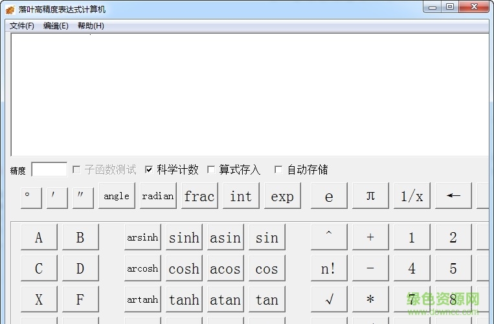Enable the 算式存入 checkbox

[x=211, y=170]
